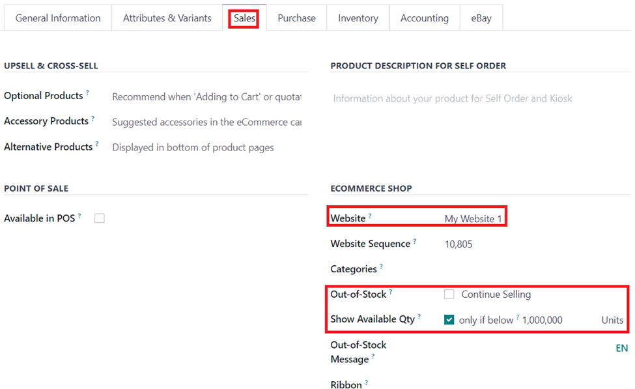
Task: Open the Optional Products selection field
Action: tap(206, 97)
